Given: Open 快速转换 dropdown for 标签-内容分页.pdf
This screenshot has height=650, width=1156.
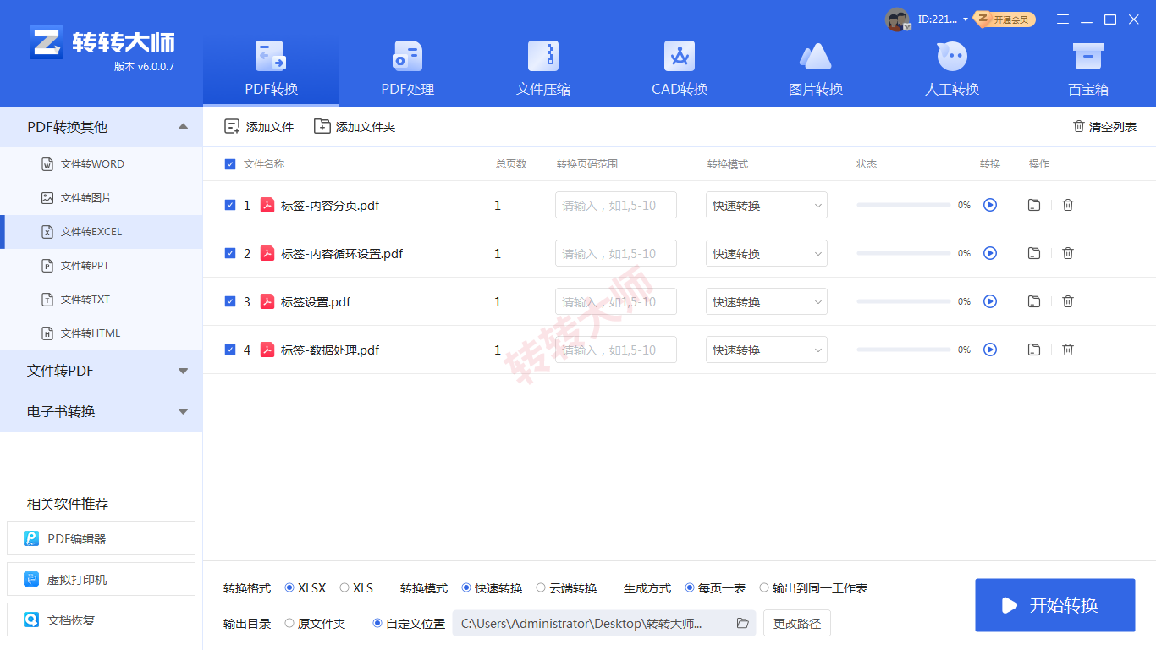Looking at the screenshot, I should 767,205.
